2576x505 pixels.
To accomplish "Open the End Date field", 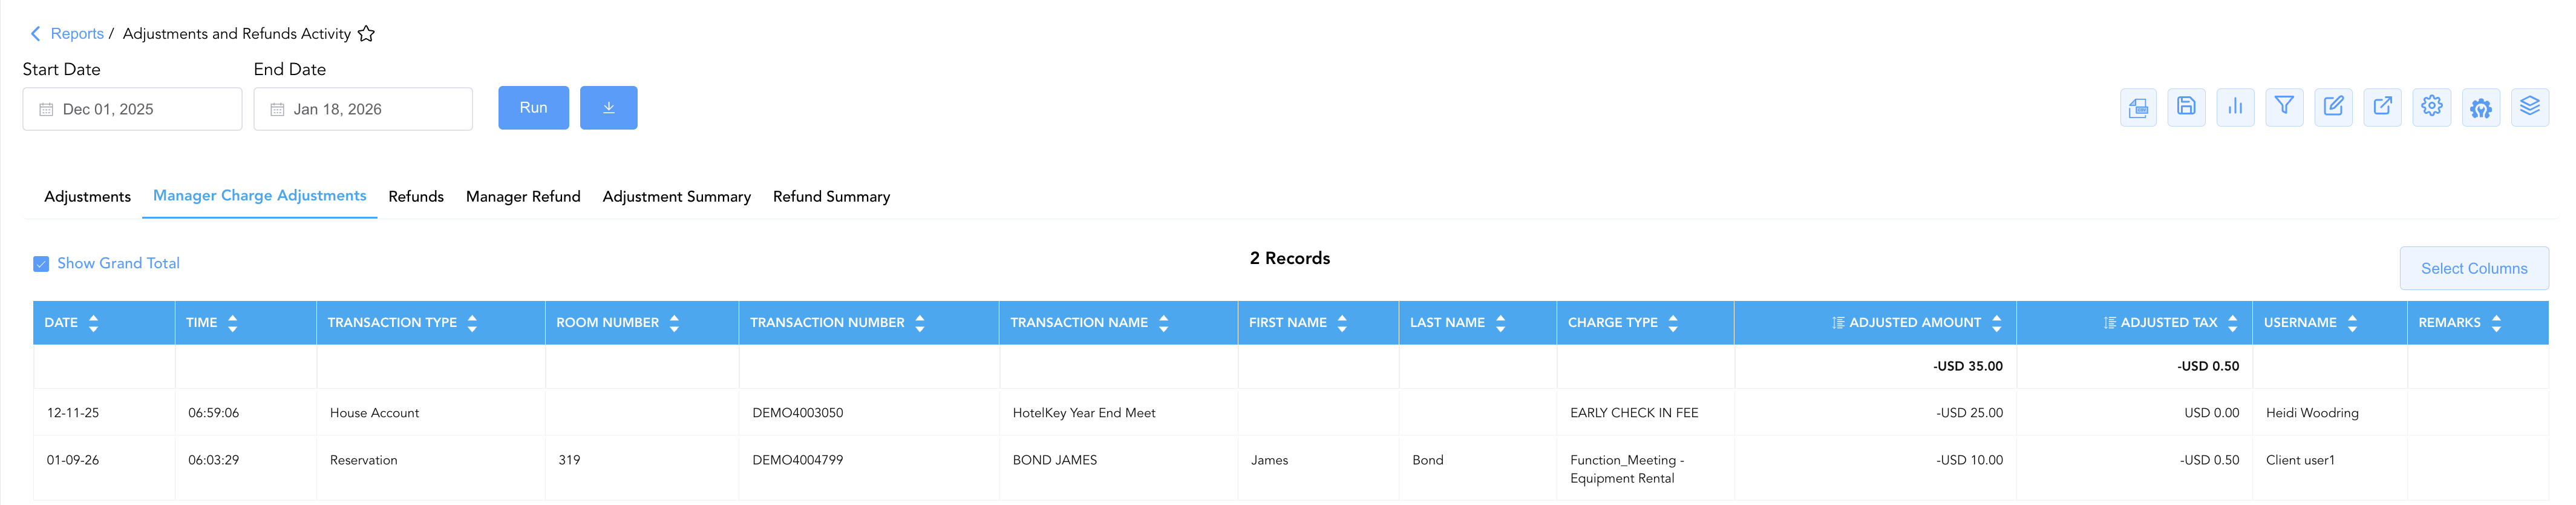I will [x=363, y=109].
